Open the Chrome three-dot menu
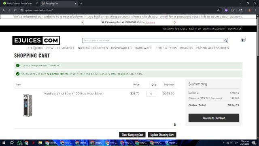 click(x=255, y=10)
